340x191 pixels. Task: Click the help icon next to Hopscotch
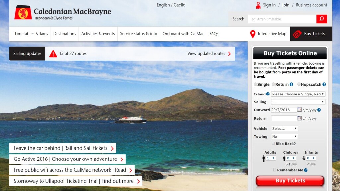click(x=324, y=84)
